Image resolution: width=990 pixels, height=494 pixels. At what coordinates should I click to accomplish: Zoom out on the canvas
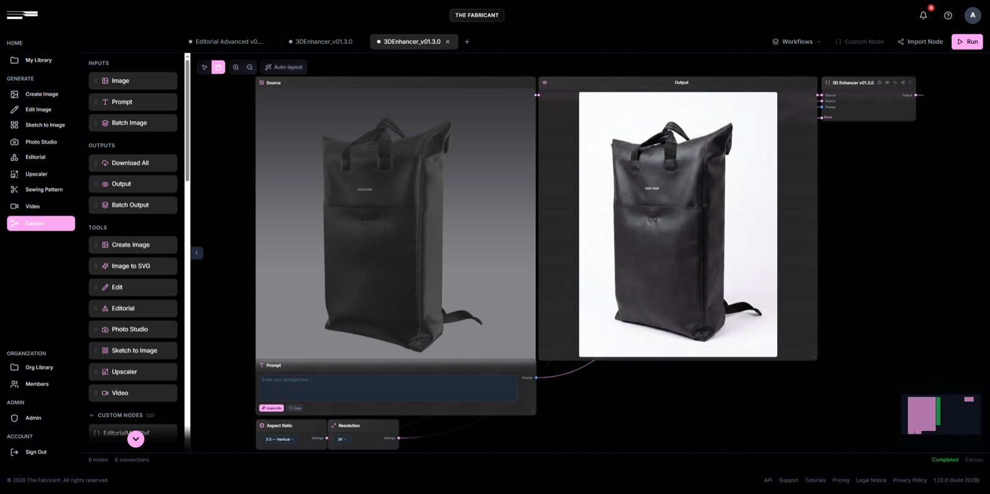pos(250,67)
